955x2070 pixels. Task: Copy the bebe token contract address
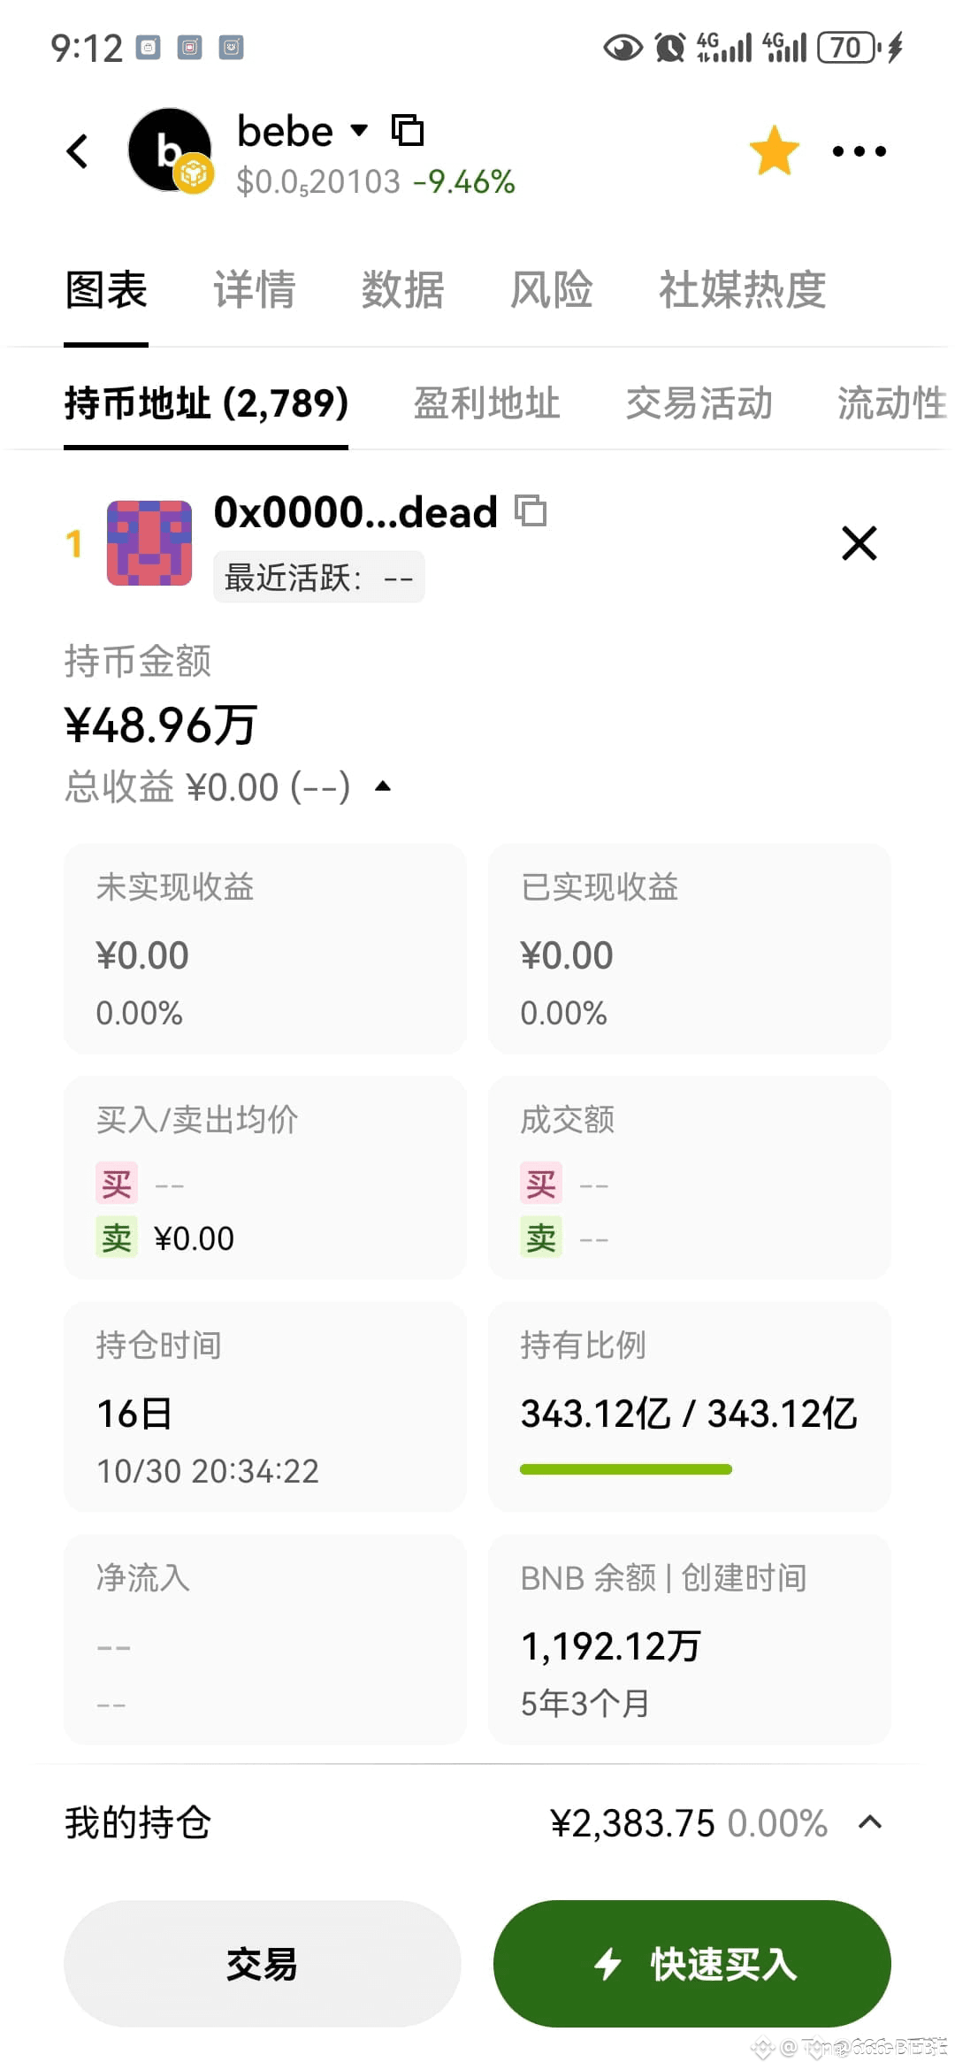pyautogui.click(x=408, y=130)
